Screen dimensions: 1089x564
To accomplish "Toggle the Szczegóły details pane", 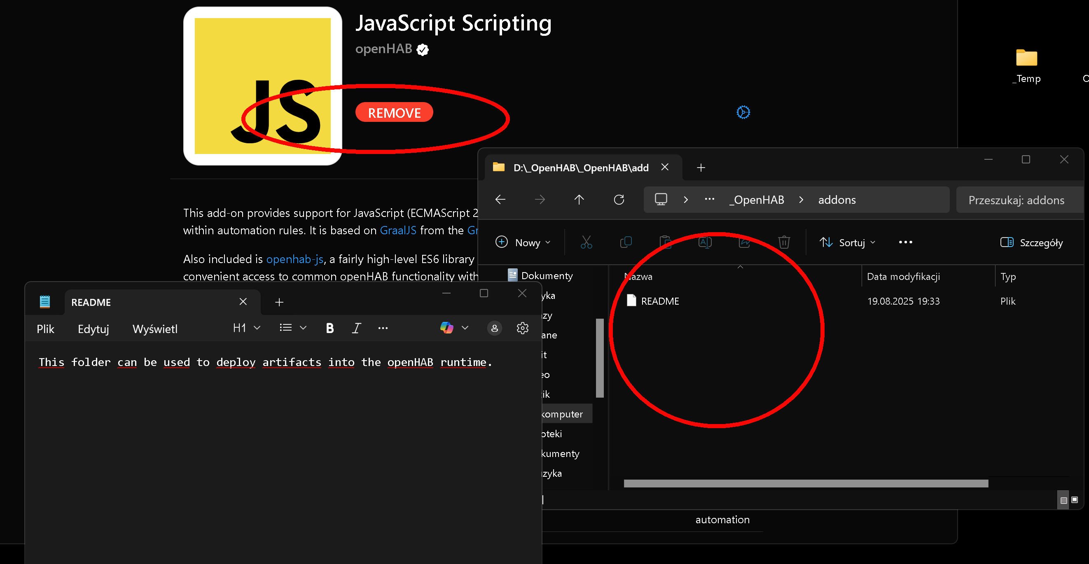I will click(1031, 242).
